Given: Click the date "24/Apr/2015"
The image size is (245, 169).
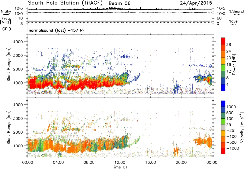Looking at the screenshot, I should (x=196, y=3).
